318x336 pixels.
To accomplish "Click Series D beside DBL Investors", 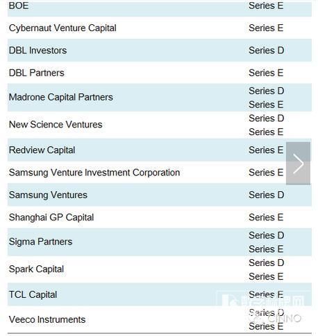I will tap(266, 51).
